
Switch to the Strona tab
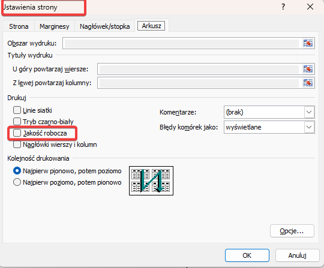(19, 26)
